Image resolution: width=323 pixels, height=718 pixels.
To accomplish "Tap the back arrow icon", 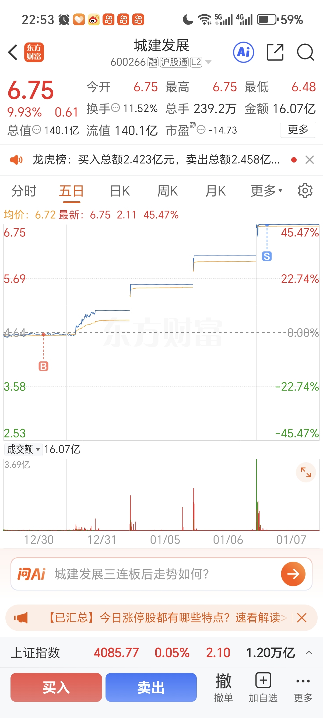I will [x=13, y=52].
